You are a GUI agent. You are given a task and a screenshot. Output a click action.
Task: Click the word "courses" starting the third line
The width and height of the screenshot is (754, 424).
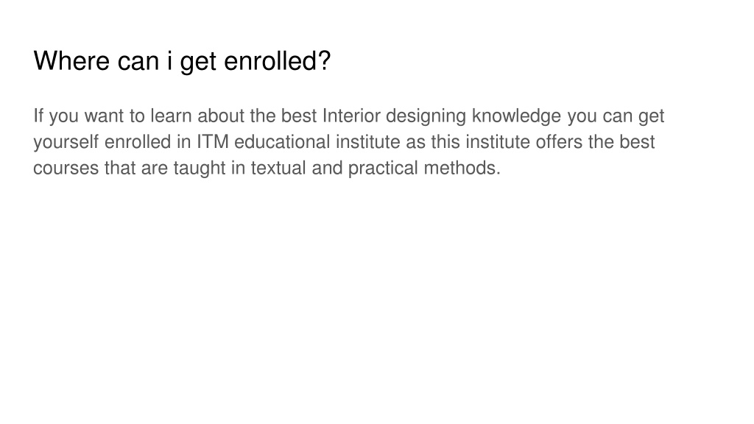(66, 168)
